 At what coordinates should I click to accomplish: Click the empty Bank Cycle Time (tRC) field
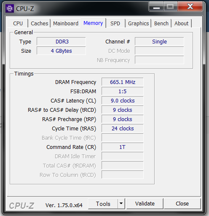123,138
